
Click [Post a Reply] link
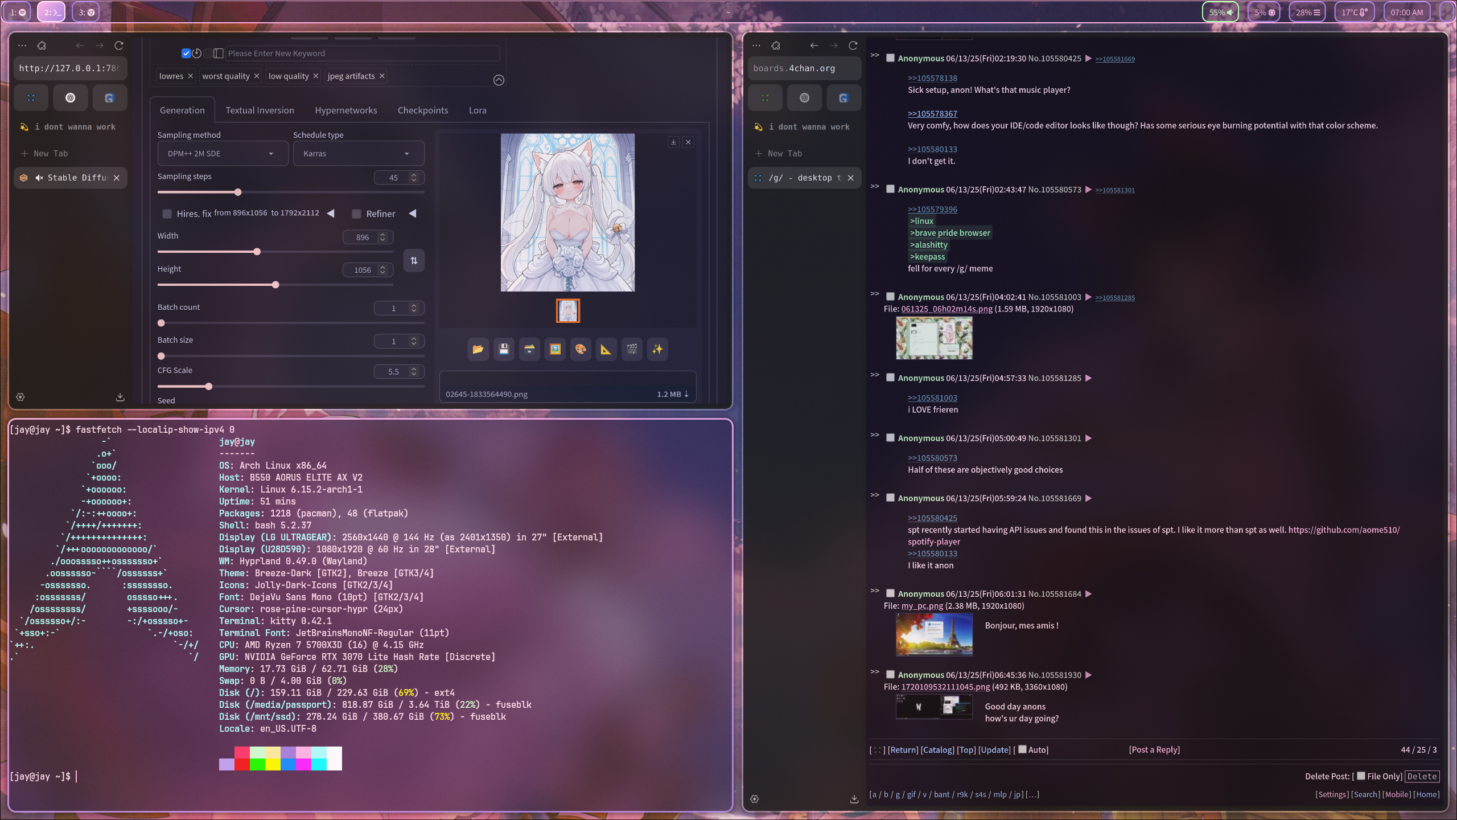[x=1154, y=749]
